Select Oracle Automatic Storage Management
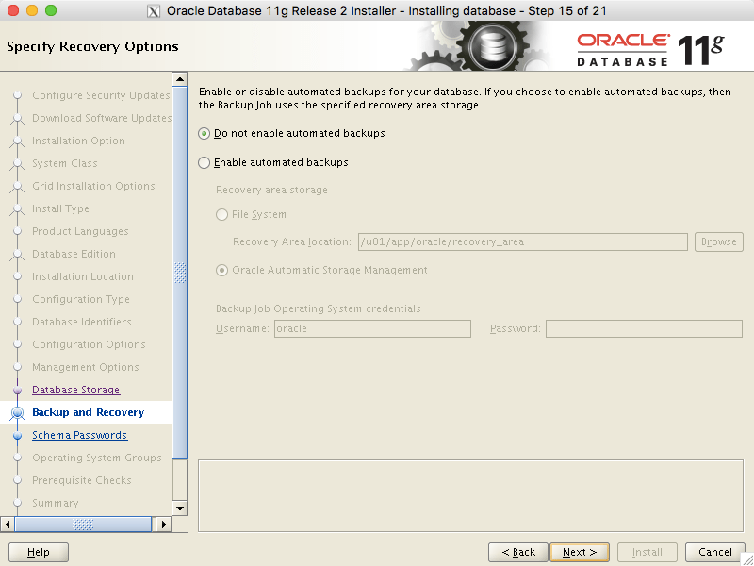The width and height of the screenshot is (754, 566). 221,270
